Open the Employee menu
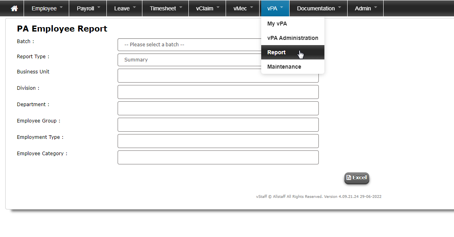Image resolution: width=454 pixels, height=237 pixels. tap(47, 8)
